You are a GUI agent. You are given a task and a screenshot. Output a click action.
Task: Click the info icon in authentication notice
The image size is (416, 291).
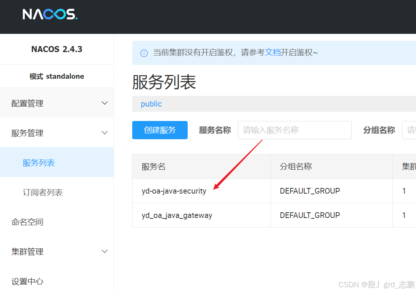point(144,53)
